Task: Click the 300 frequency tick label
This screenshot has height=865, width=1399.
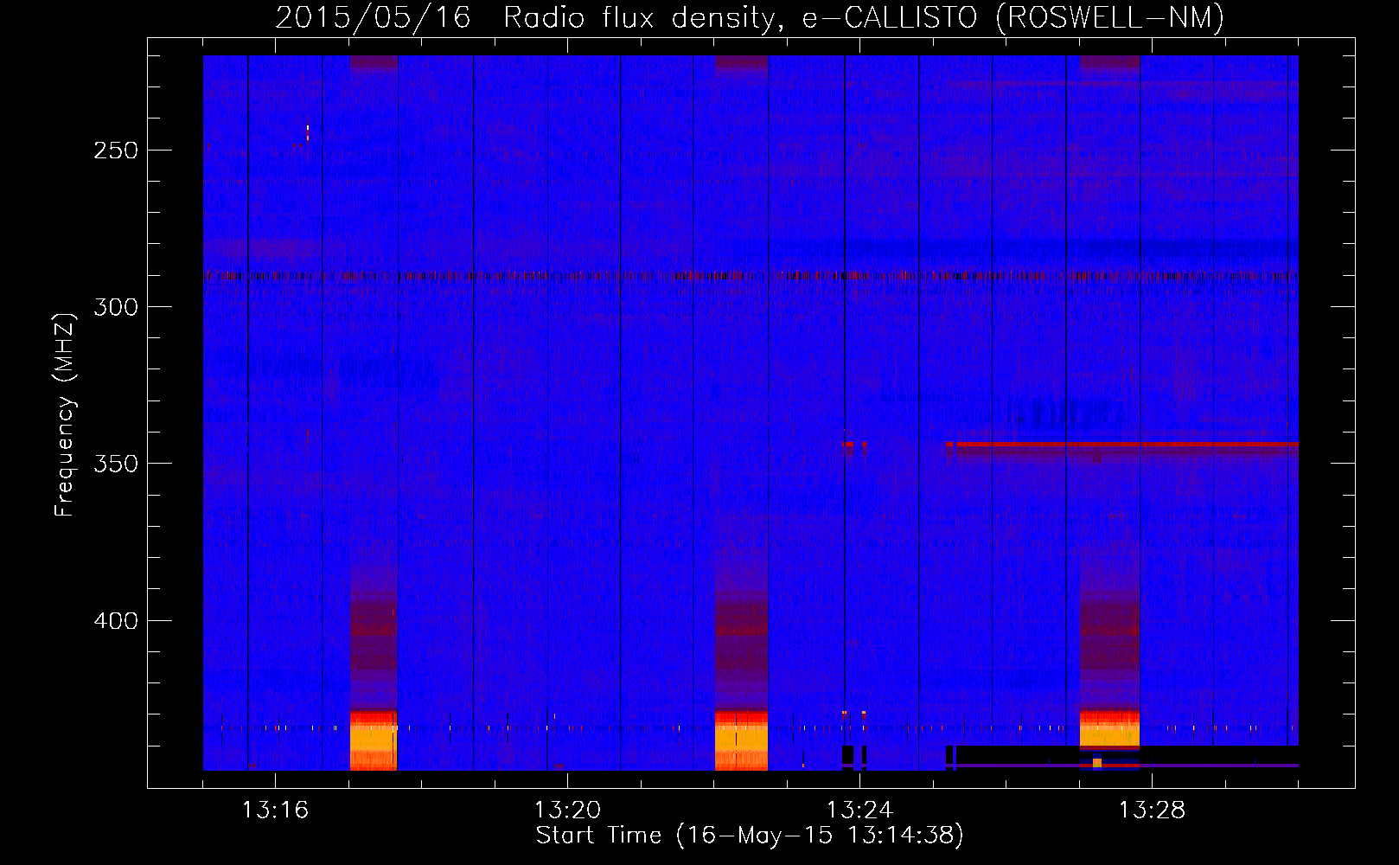Action: (x=116, y=307)
